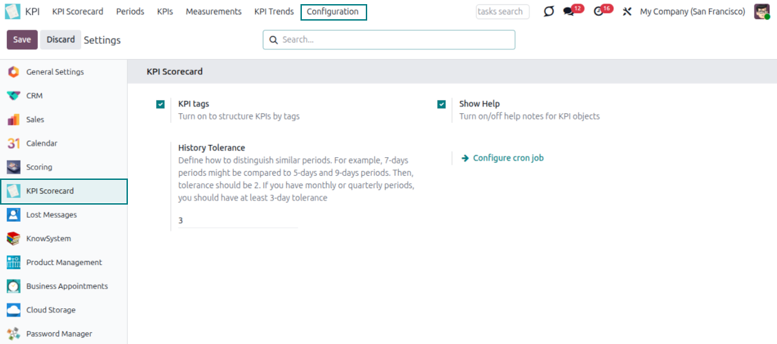The image size is (777, 344).
Task: Open the messages chat icon
Action: click(x=569, y=12)
